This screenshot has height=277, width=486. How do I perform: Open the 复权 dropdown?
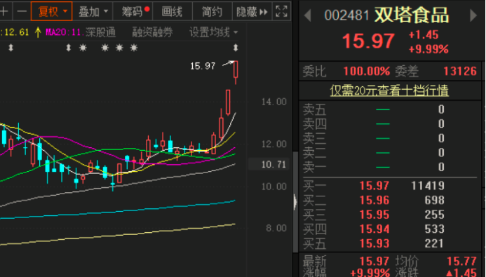[52, 11]
